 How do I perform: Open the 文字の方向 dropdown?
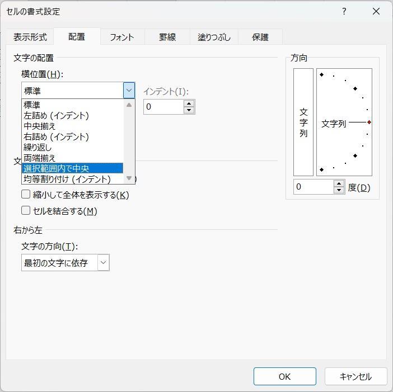(x=65, y=263)
